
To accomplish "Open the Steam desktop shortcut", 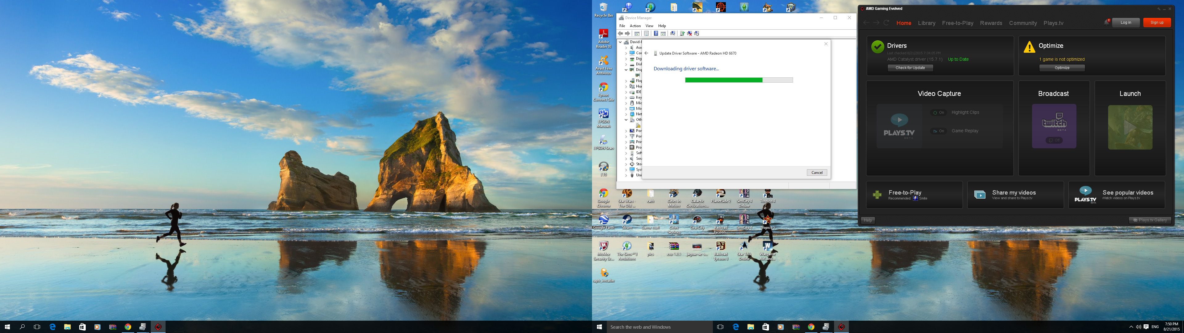I will [627, 222].
